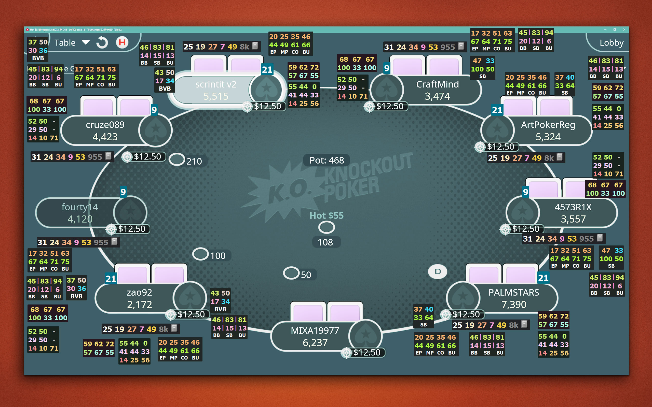Click zao92 level badge 21
The width and height of the screenshot is (652, 407).
pyautogui.click(x=111, y=279)
